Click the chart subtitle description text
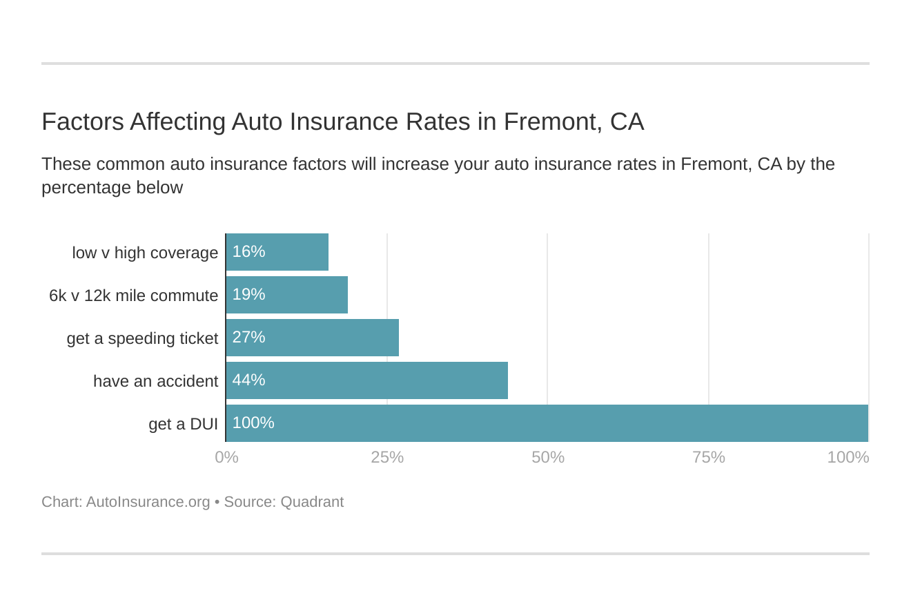 tap(438, 175)
